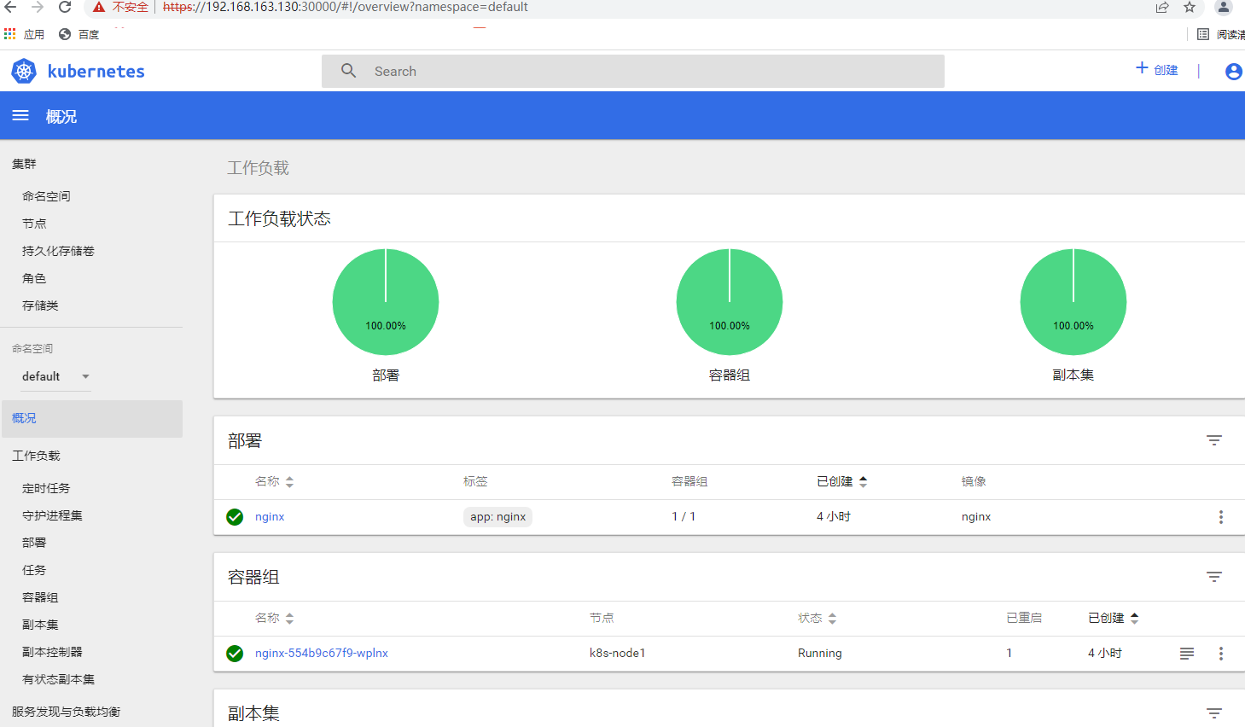Select 节点 in the cluster sidebar
1245x727 pixels.
coord(34,223)
